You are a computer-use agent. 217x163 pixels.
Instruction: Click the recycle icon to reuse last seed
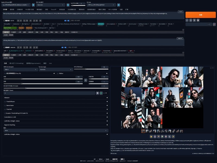coord(101,93)
